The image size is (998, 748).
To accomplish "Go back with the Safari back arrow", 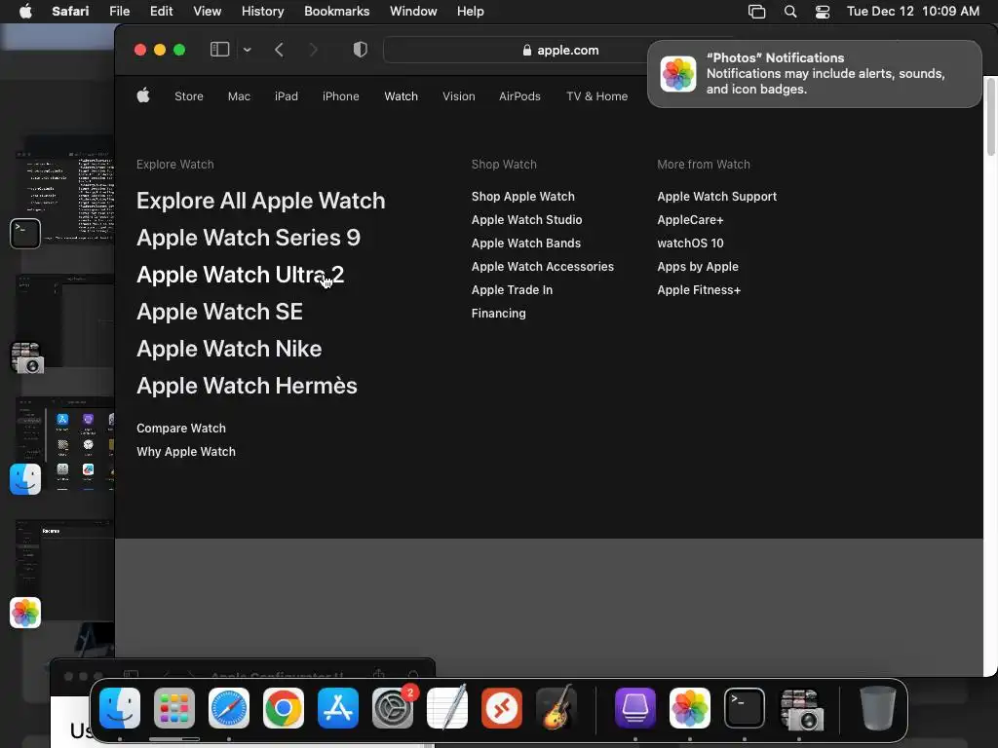I will 279,50.
